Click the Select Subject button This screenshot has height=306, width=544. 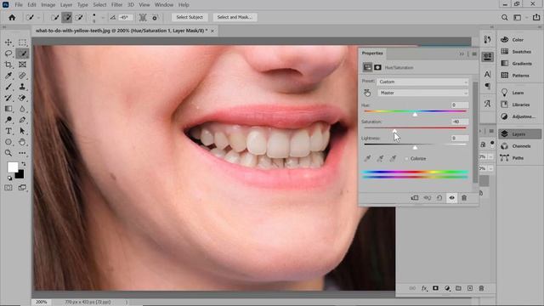[190, 17]
